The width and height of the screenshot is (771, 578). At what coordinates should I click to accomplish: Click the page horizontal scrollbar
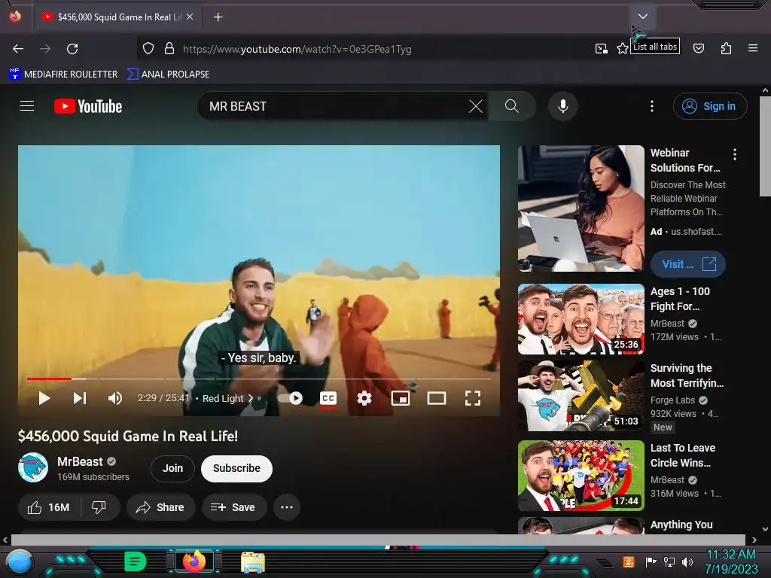point(378,540)
